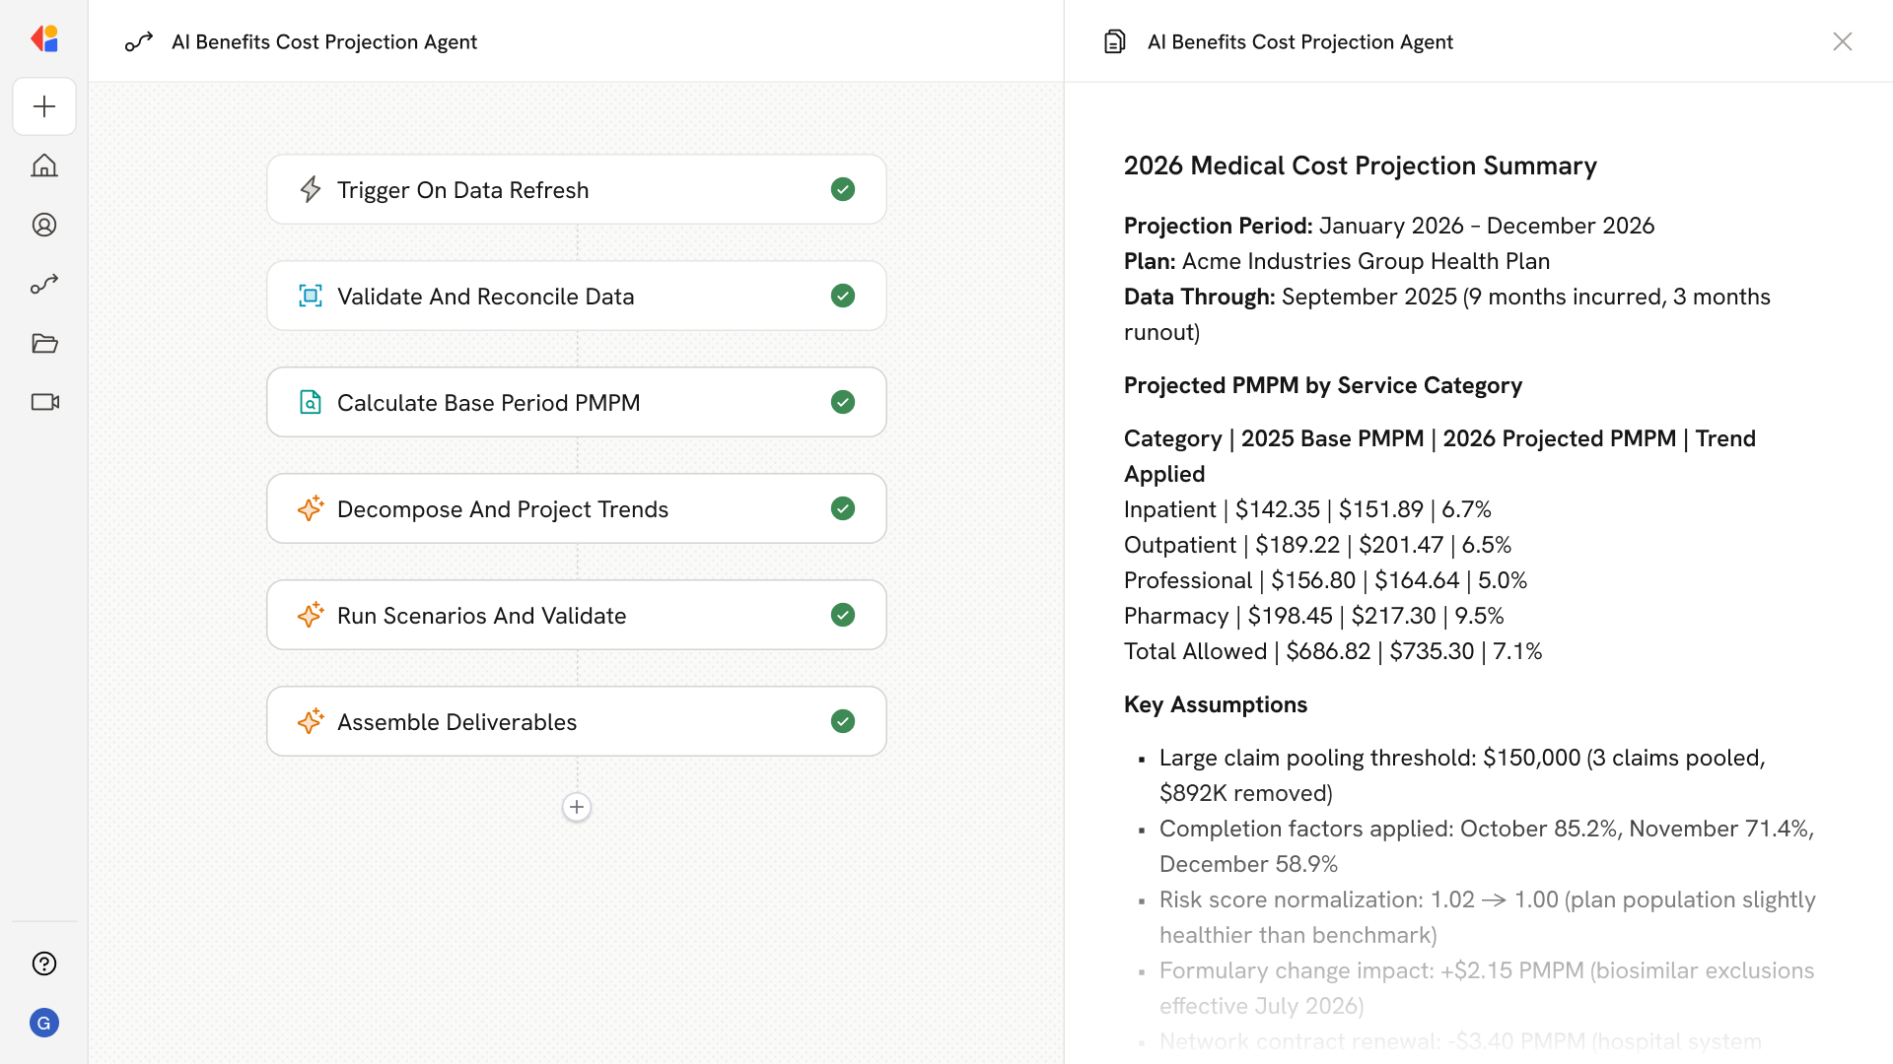This screenshot has height=1064, width=1893.
Task: Select the Validate And Reconcile Data step
Action: tap(576, 296)
